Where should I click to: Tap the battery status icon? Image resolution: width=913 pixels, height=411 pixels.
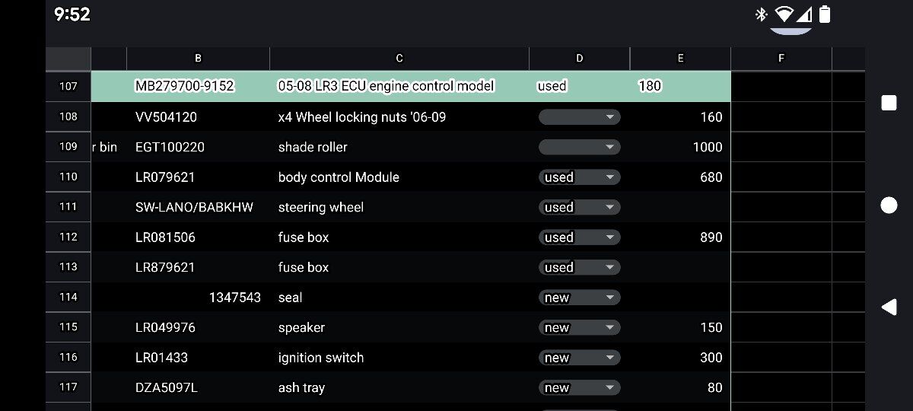click(825, 14)
